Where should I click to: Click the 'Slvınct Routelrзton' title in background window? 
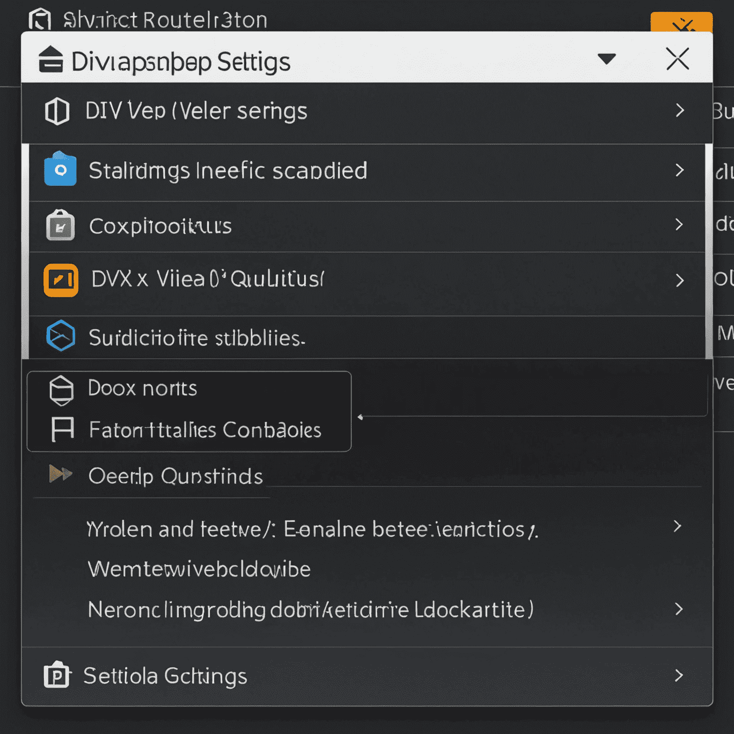coord(165,20)
